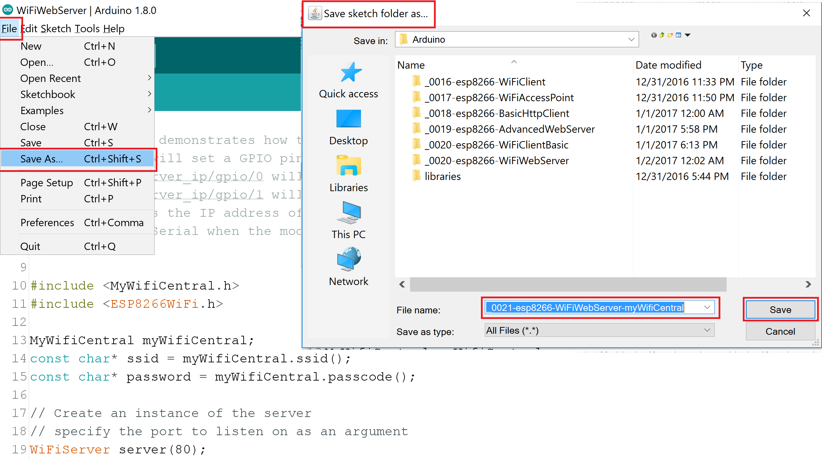This screenshot has width=822, height=459.
Task: Open the view menu dropdown arrow
Action: (687, 35)
